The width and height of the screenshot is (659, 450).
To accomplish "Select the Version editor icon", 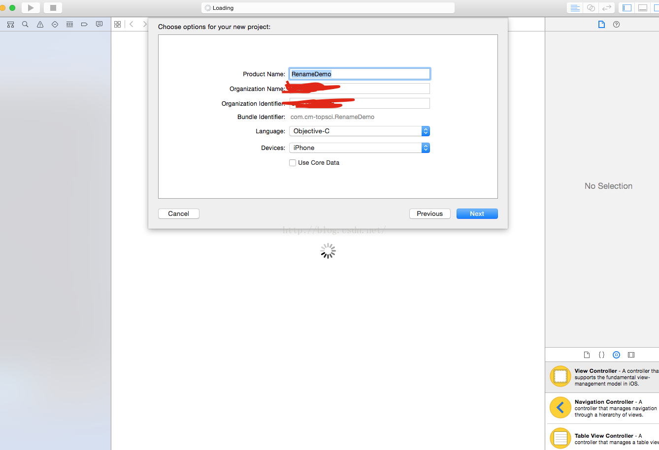I will [x=607, y=8].
